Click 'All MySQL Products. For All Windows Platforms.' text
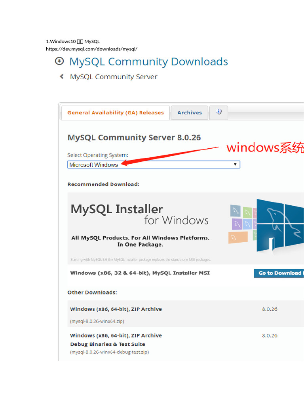Viewport: 304px width, 406px height. (141, 238)
